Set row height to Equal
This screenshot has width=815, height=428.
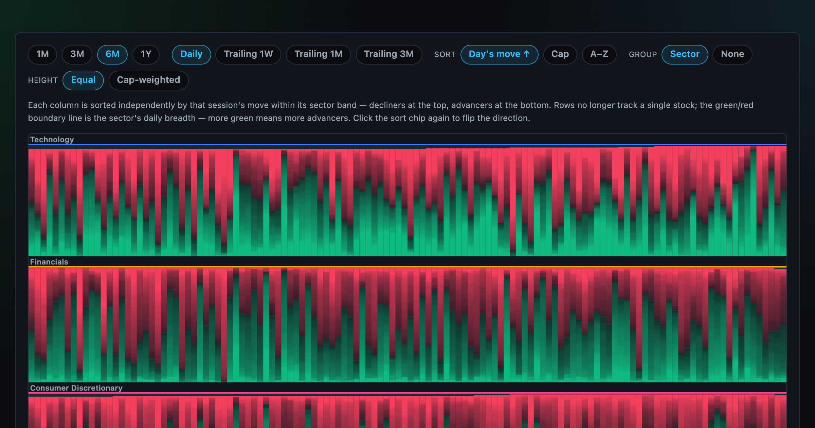[x=83, y=80]
